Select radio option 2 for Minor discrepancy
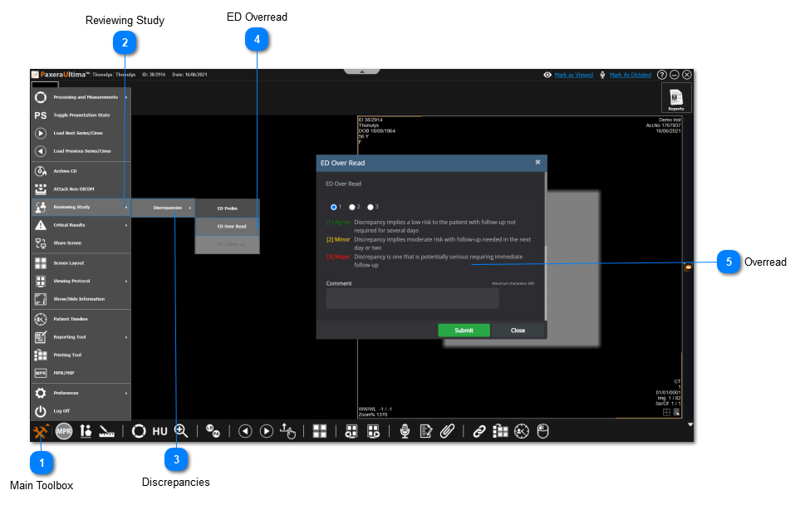Viewport: 800px width, 505px height. point(352,207)
